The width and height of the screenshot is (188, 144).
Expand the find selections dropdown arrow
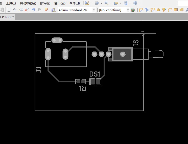111,3
